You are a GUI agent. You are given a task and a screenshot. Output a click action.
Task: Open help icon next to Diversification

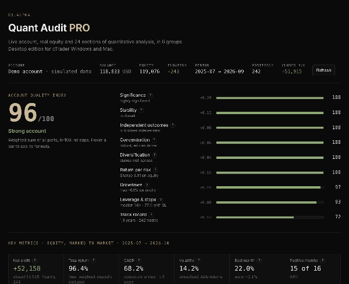155,155
